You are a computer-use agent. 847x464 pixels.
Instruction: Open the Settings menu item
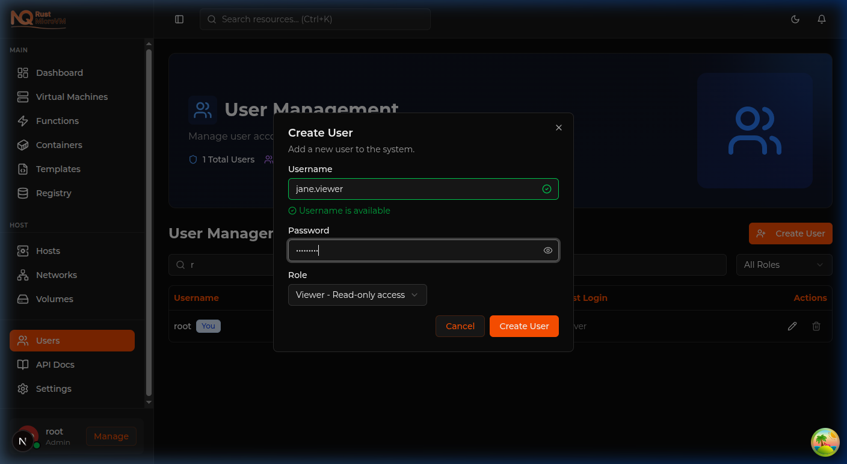coord(54,388)
